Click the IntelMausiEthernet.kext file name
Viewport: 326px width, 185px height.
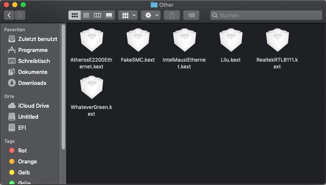click(x=184, y=63)
